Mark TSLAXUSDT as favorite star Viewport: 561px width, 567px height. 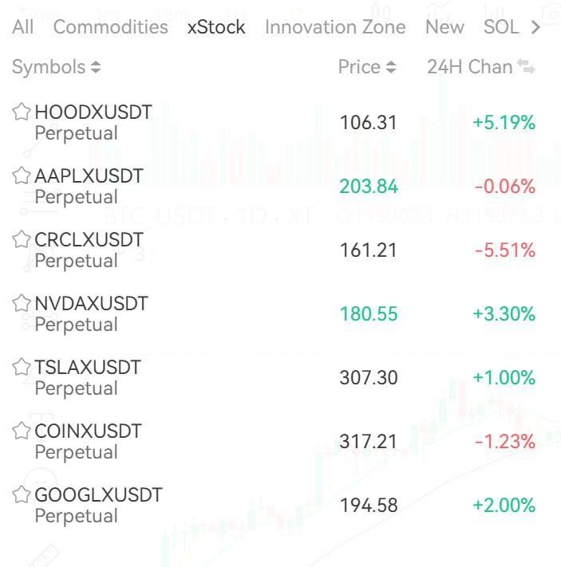pyautogui.click(x=22, y=367)
